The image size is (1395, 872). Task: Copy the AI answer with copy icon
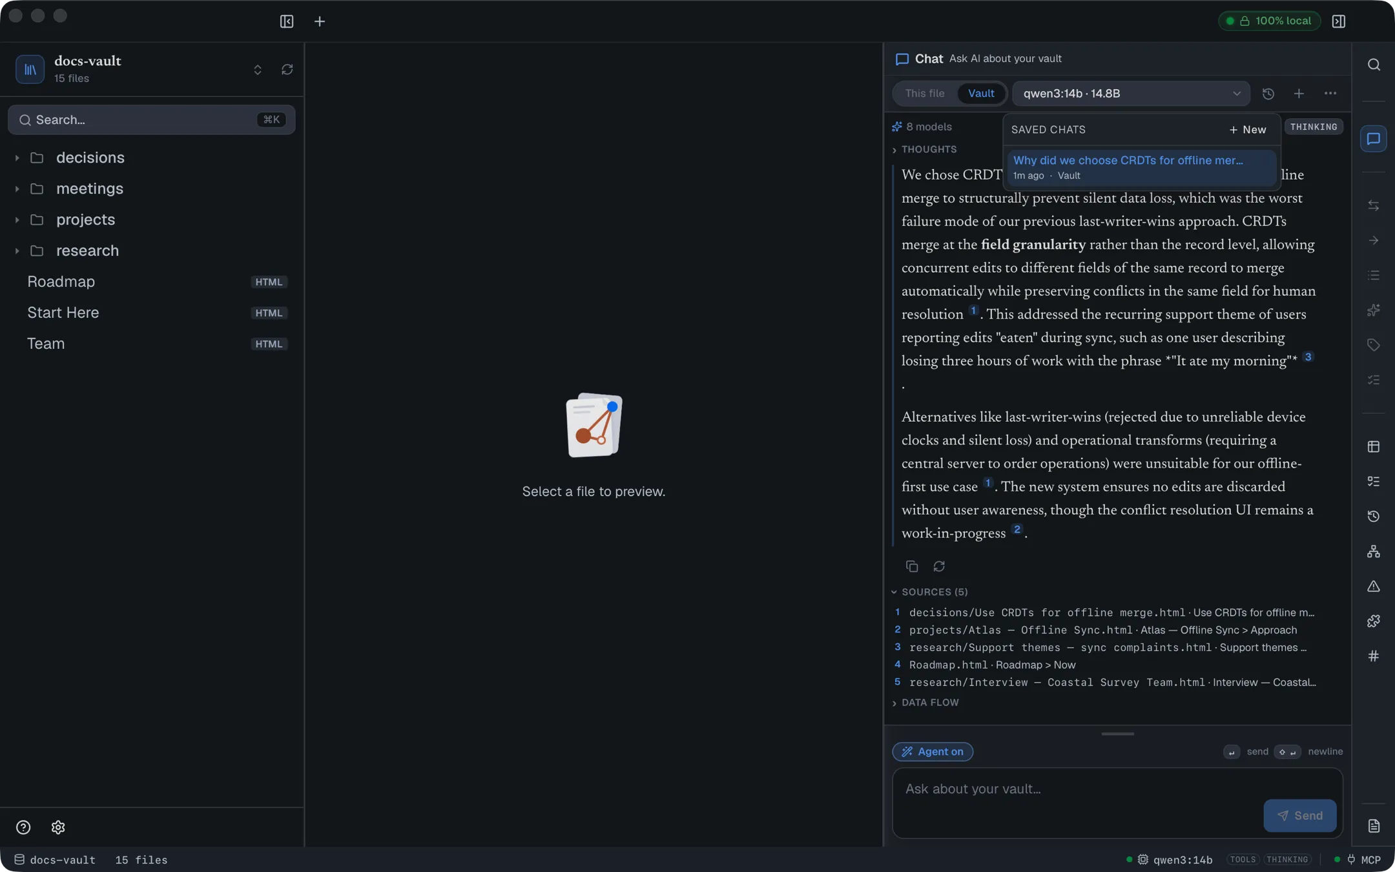tap(912, 566)
